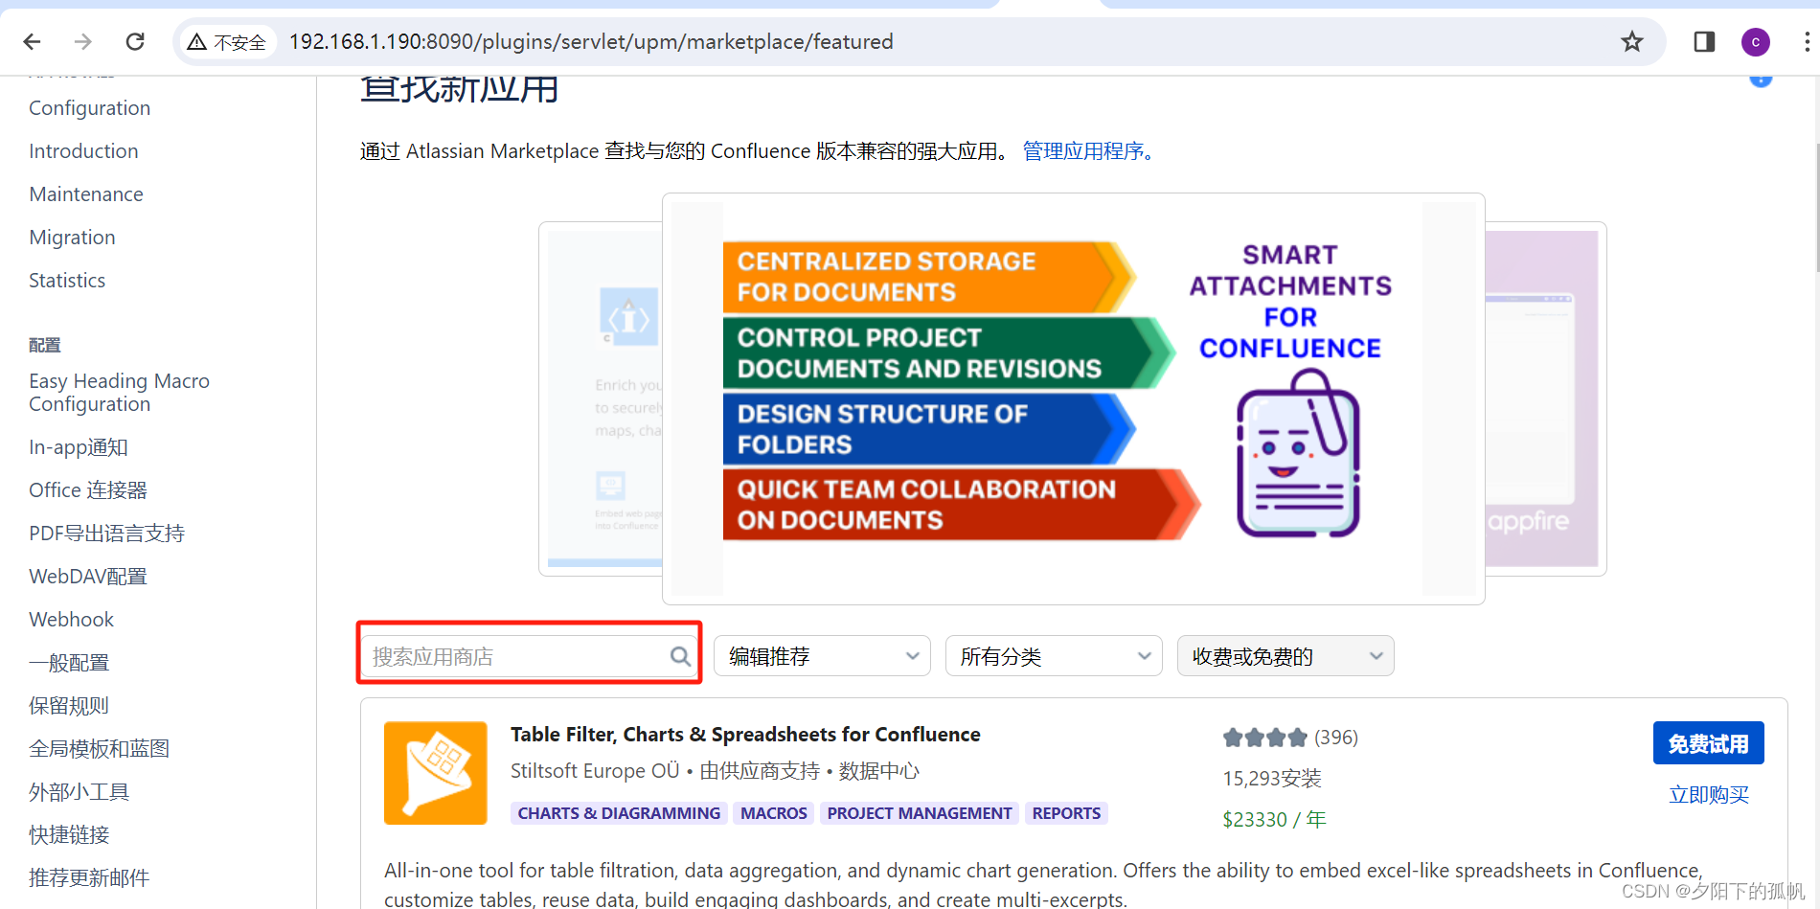Click the PROJECT MANAGEMENT tag
The height and width of the screenshot is (909, 1820).
coord(920,813)
